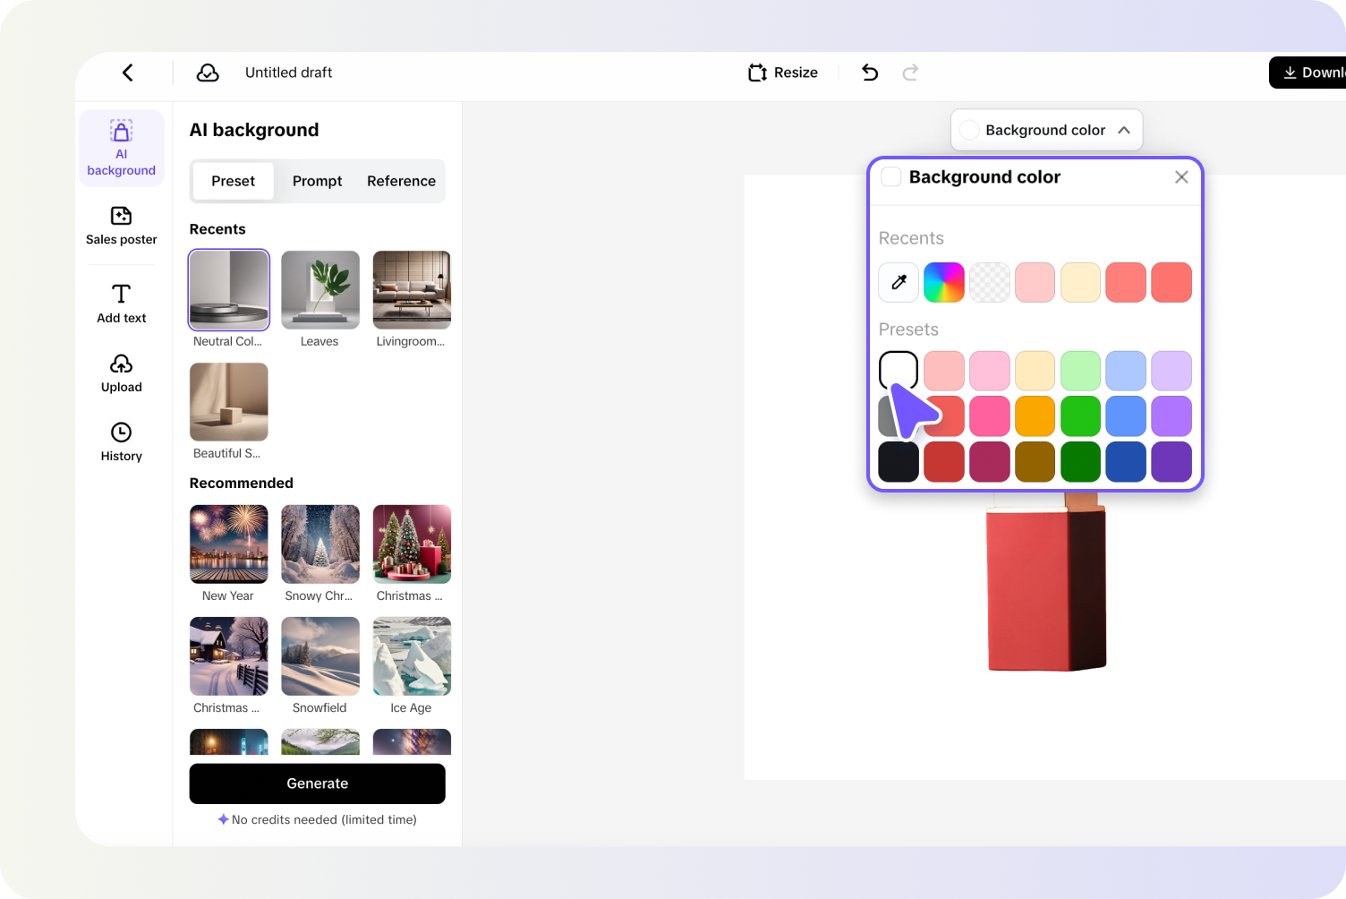This screenshot has width=1346, height=899.
Task: Choose the New Year background
Action: tap(229, 544)
